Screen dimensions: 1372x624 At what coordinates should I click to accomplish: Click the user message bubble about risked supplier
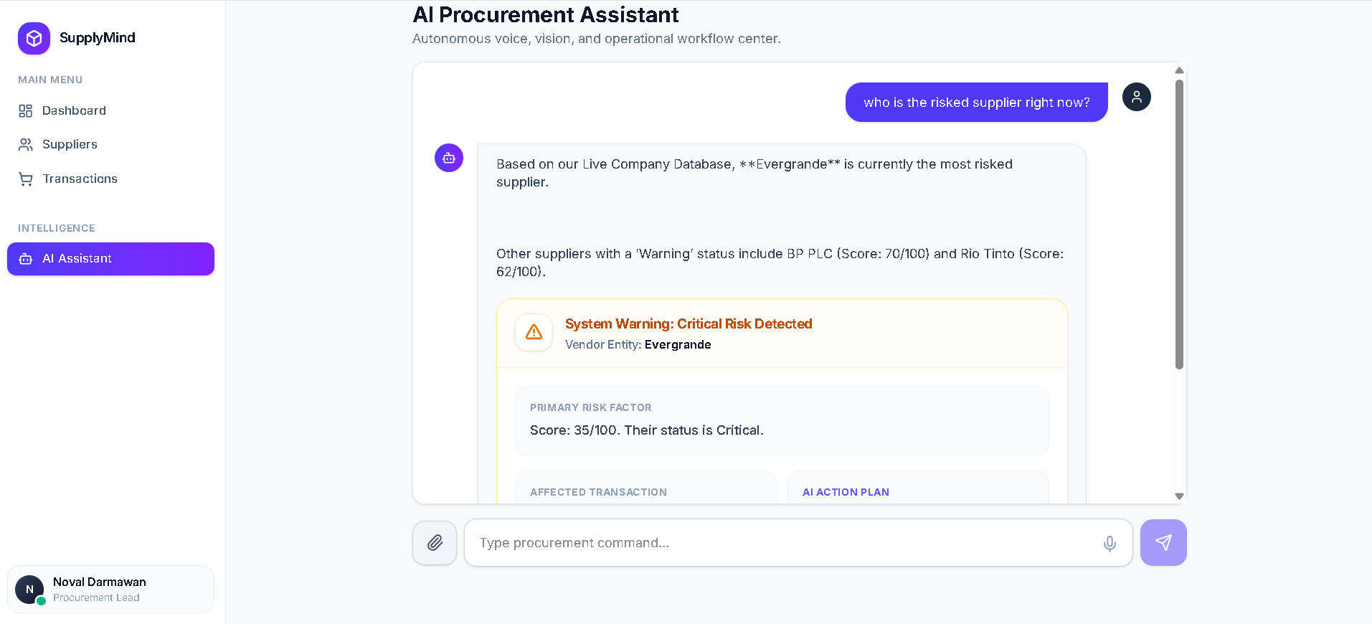pyautogui.click(x=977, y=103)
